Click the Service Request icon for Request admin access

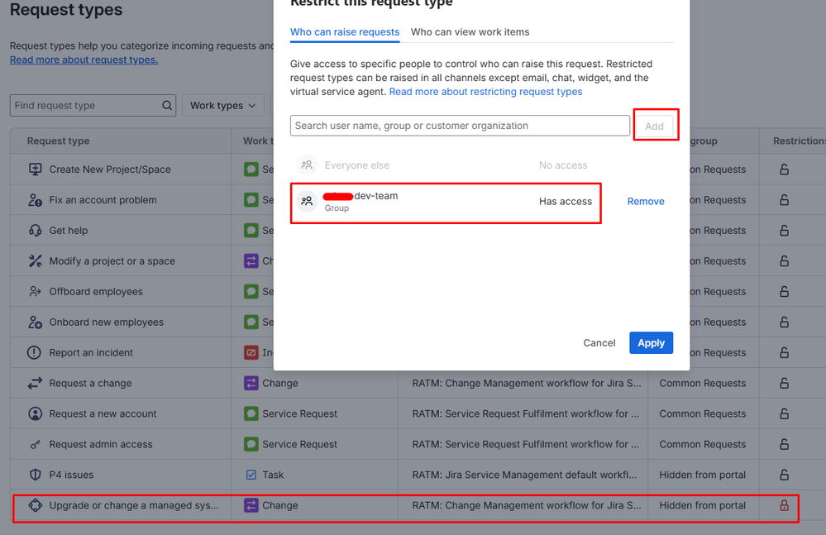coord(251,444)
